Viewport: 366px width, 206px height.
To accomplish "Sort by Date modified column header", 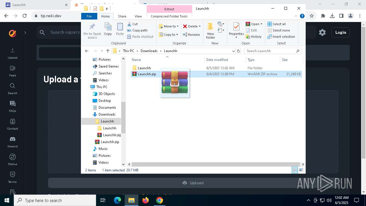I will coord(225,60).
